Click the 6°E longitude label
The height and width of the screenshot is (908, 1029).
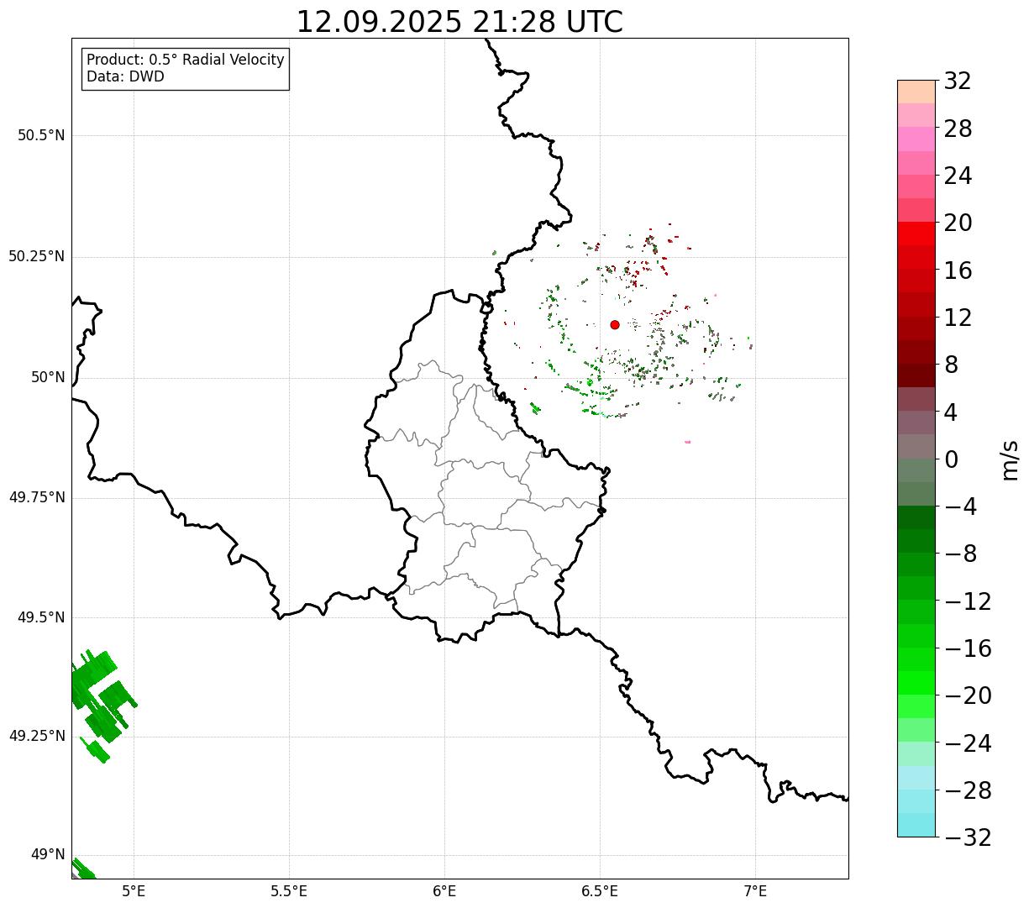(x=444, y=891)
